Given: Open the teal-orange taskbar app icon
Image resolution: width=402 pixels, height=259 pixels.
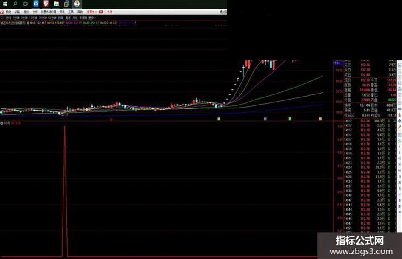Looking at the screenshot, I should (x=66, y=4).
